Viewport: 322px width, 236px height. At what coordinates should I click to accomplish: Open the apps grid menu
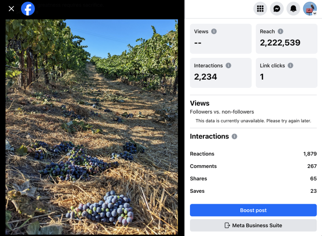pos(260,9)
